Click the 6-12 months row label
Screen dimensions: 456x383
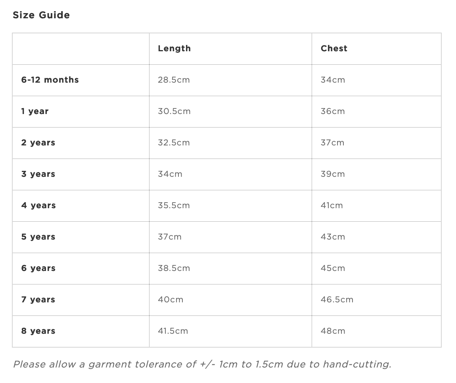[x=50, y=80]
